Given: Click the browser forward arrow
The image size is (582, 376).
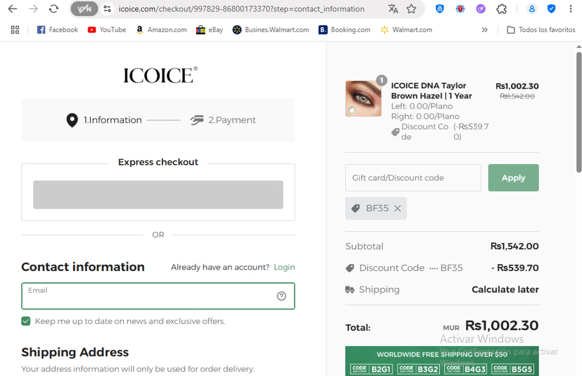Looking at the screenshot, I should pos(33,9).
